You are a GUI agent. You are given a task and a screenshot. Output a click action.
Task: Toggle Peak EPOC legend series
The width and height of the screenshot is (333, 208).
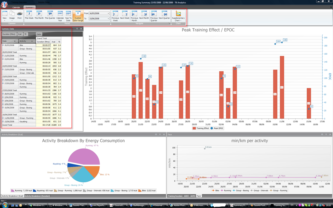pos(217,128)
